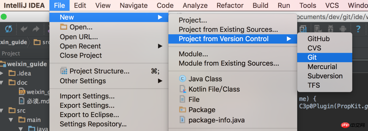Open the Android SDK Manager download icon
This screenshot has height=131, width=368.
click(x=331, y=29)
